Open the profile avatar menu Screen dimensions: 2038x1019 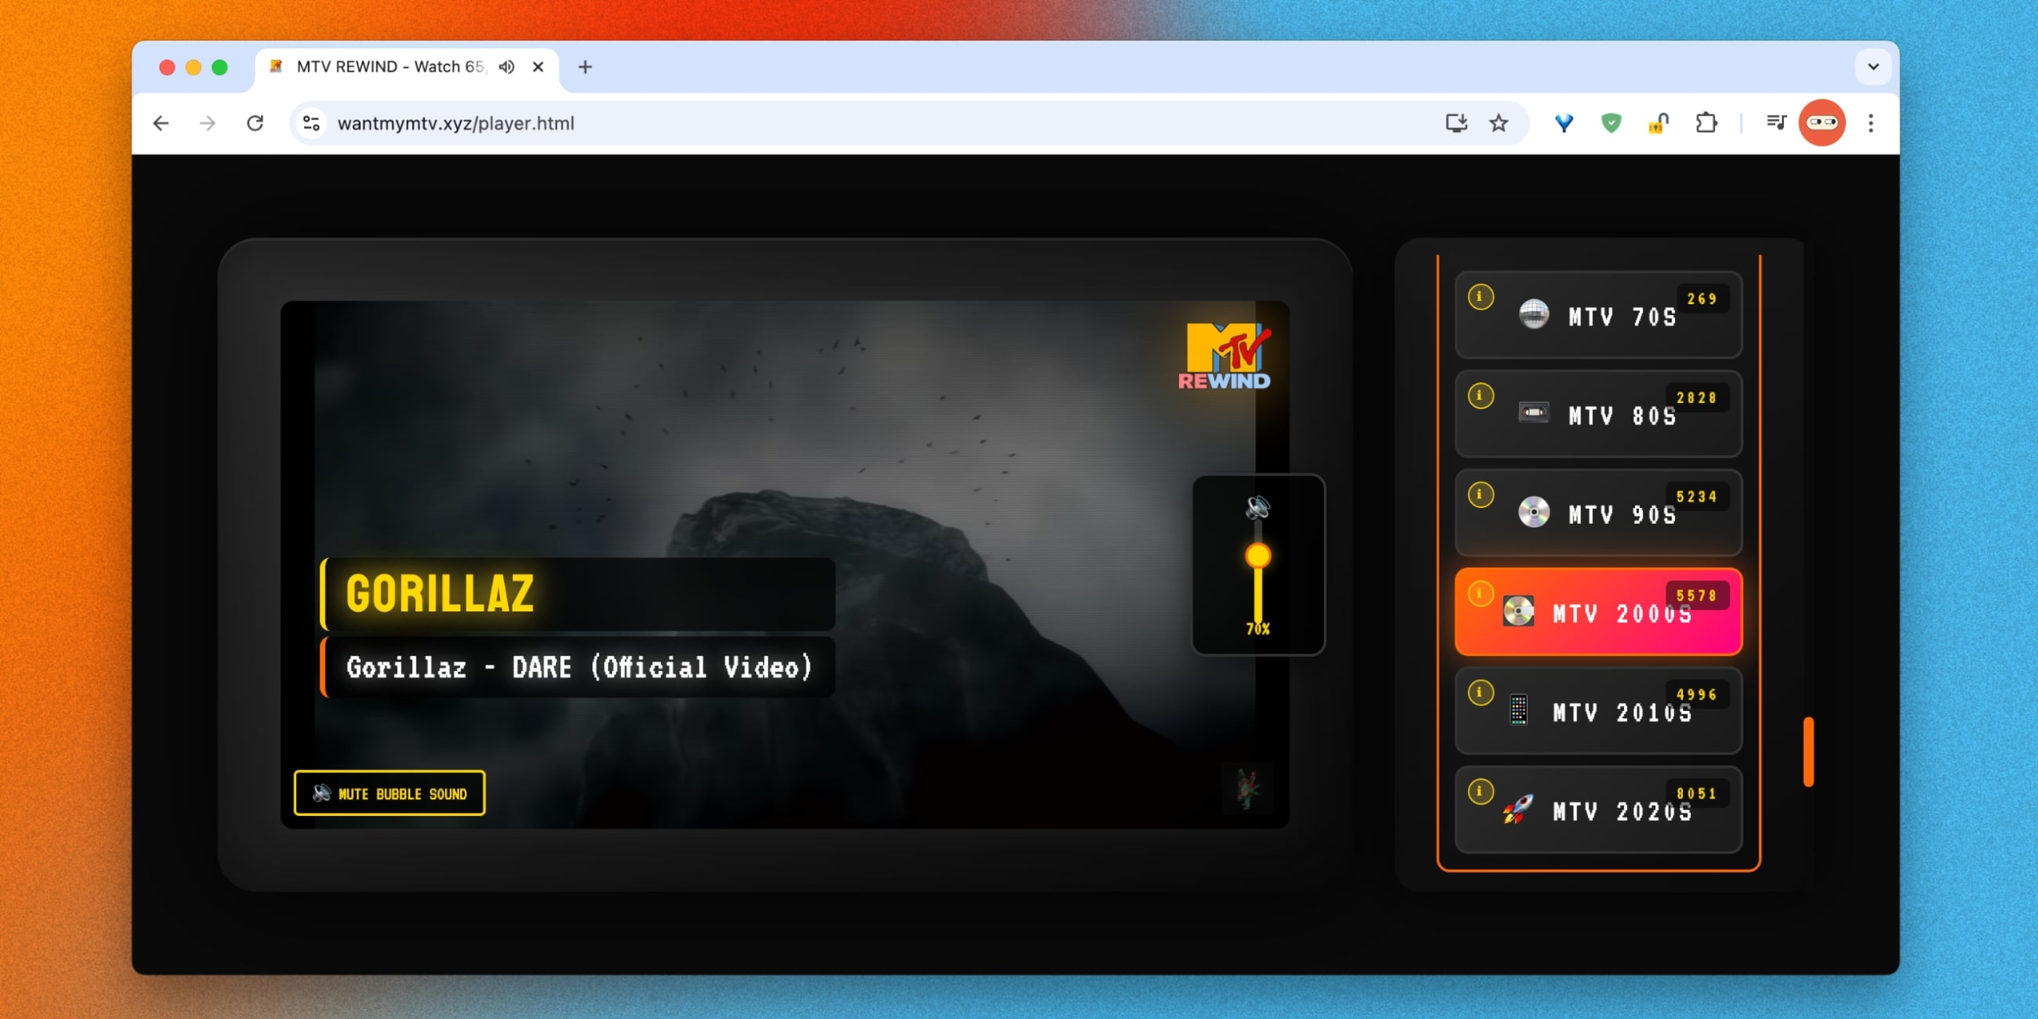point(1821,123)
